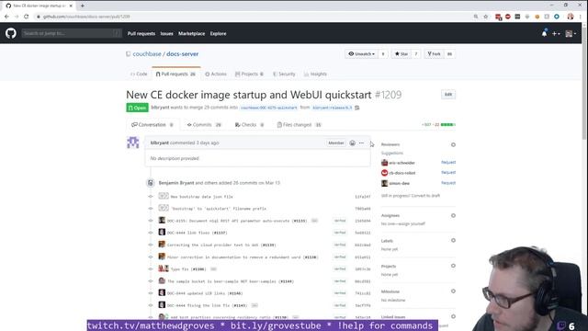
Task: Open Issues in top navigation
Action: tap(166, 33)
